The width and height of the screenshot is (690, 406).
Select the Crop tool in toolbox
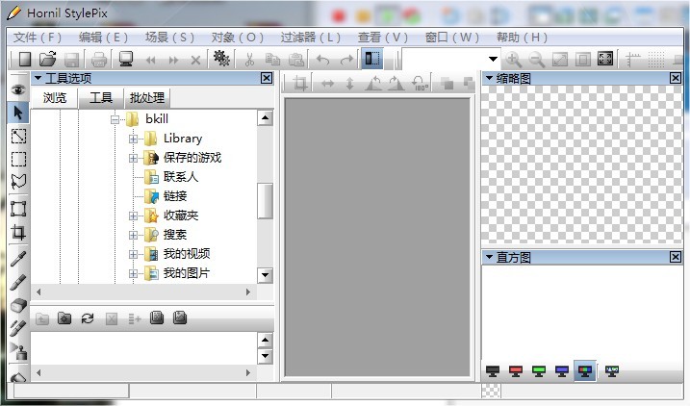click(x=18, y=232)
